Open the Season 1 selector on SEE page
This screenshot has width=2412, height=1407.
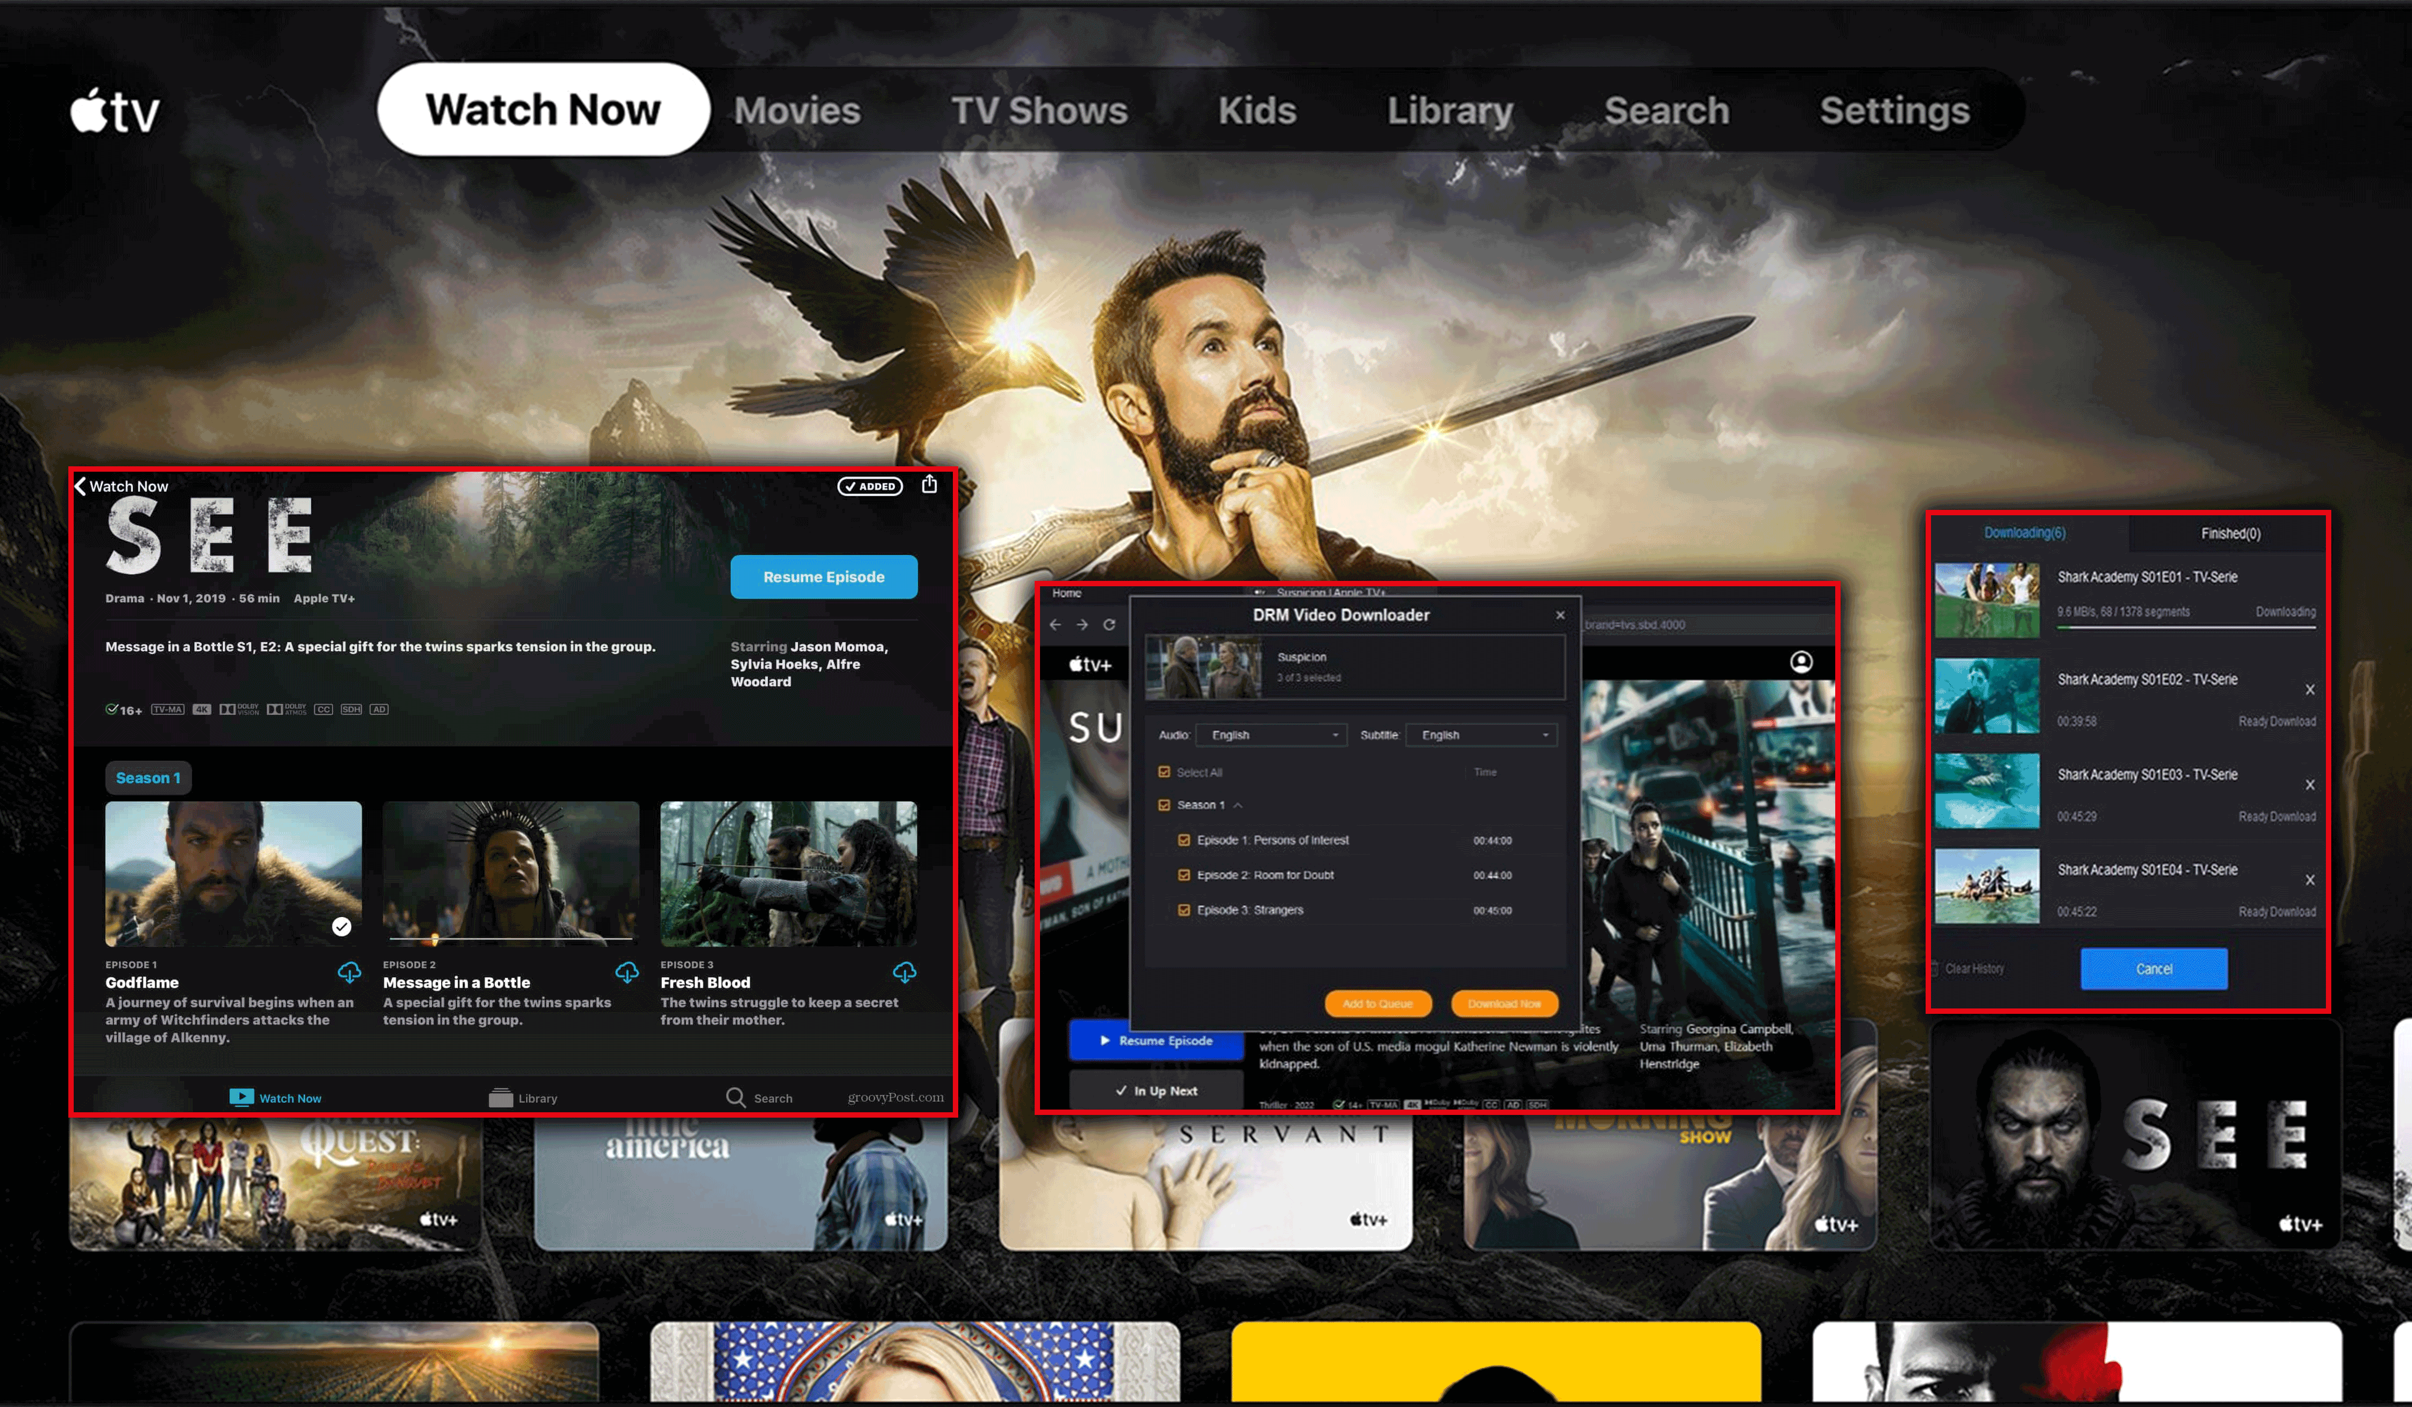[x=147, y=778]
